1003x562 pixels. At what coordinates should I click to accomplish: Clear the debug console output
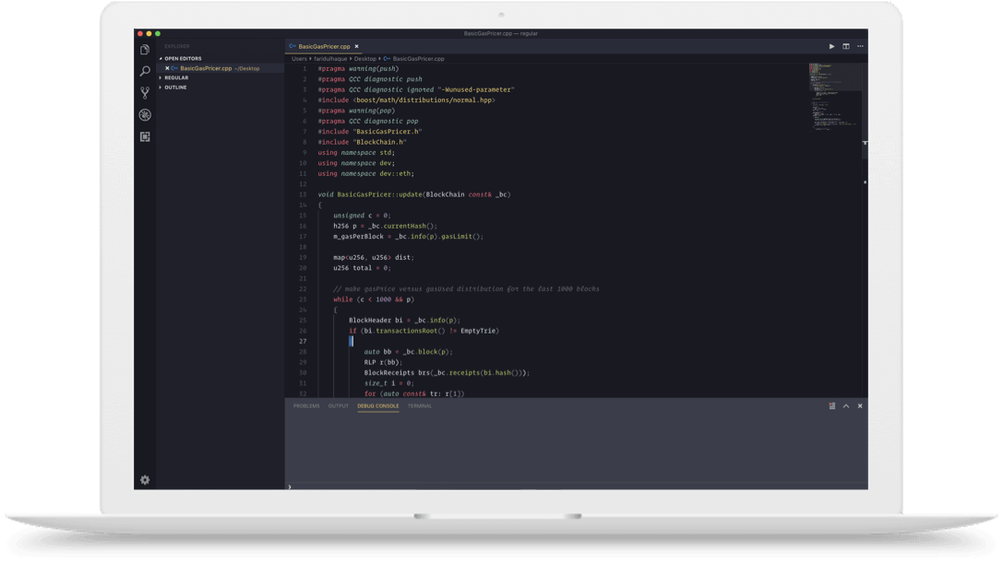(831, 405)
